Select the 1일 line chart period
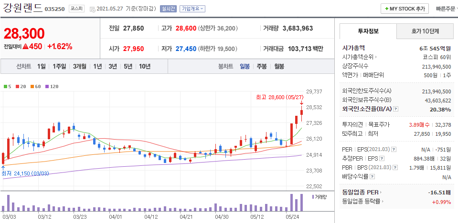The width and height of the screenshot is (458, 223). (x=42, y=66)
